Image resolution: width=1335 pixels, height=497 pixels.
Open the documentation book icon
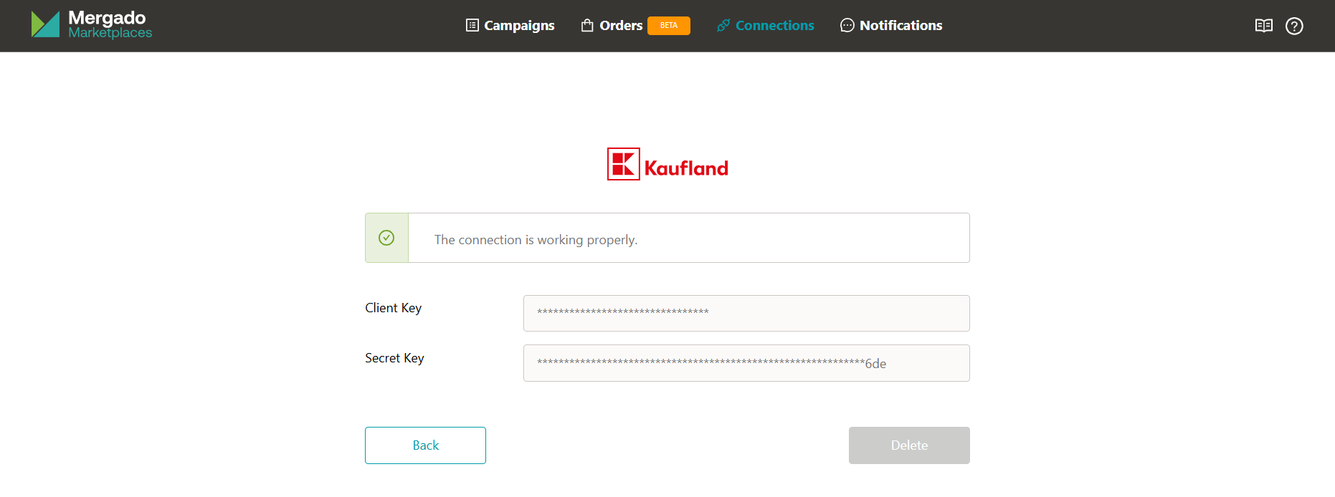pos(1263,26)
